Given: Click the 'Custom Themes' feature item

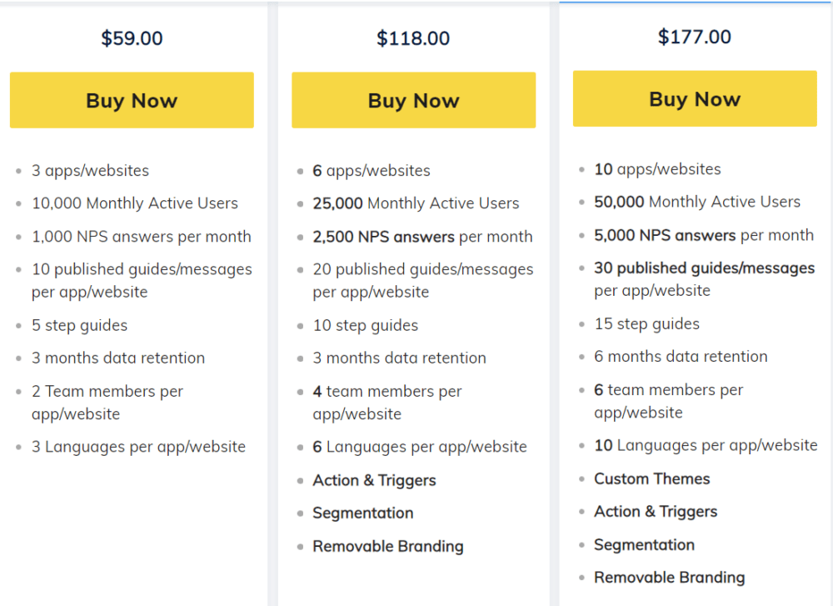Looking at the screenshot, I should 652,478.
